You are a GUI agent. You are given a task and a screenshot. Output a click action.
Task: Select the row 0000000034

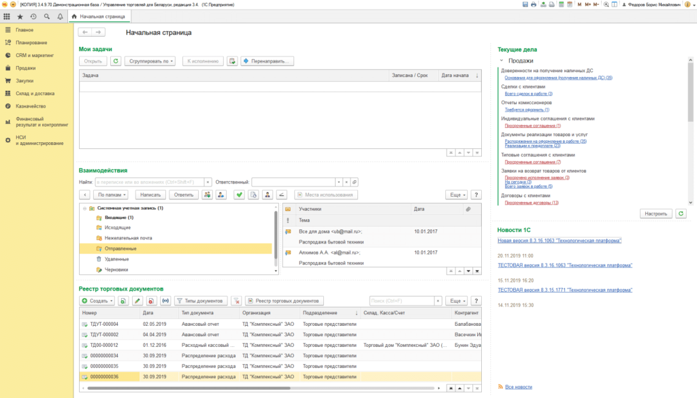[280, 356]
